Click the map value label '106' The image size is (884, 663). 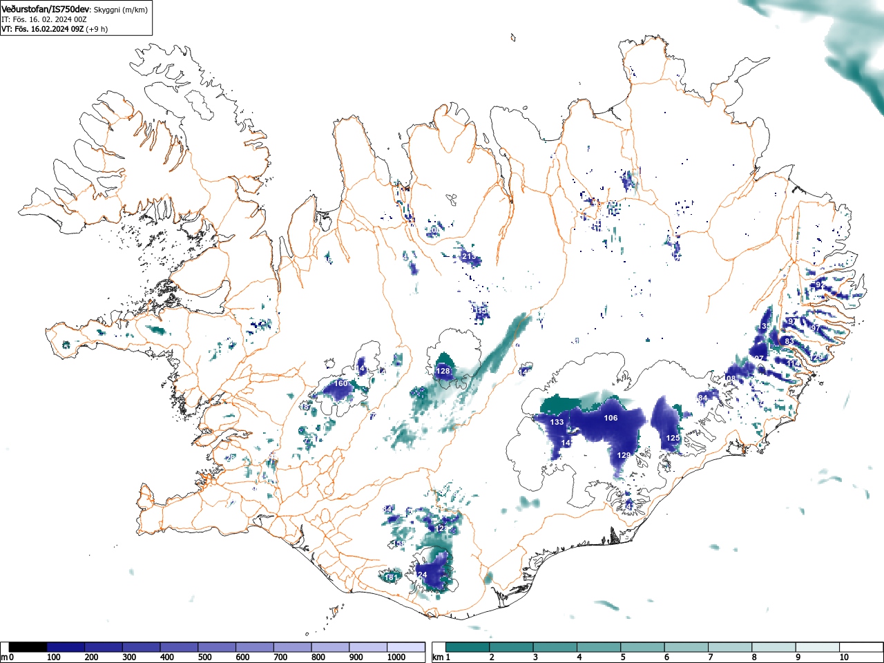pos(611,418)
